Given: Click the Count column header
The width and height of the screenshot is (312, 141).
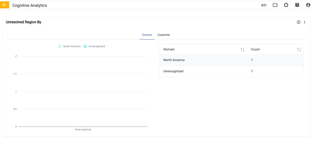Looking at the screenshot, I should 255,49.
